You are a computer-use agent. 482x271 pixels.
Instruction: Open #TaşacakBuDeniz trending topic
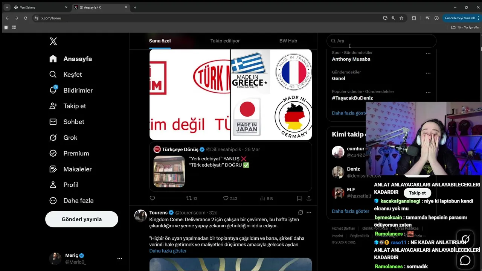352,98
